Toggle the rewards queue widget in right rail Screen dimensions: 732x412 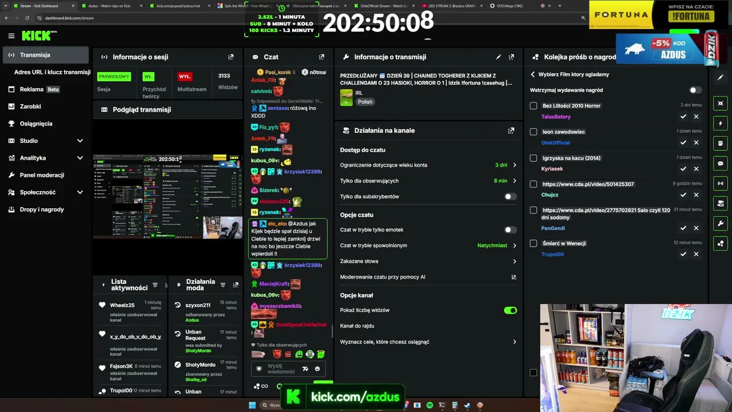coord(721,243)
